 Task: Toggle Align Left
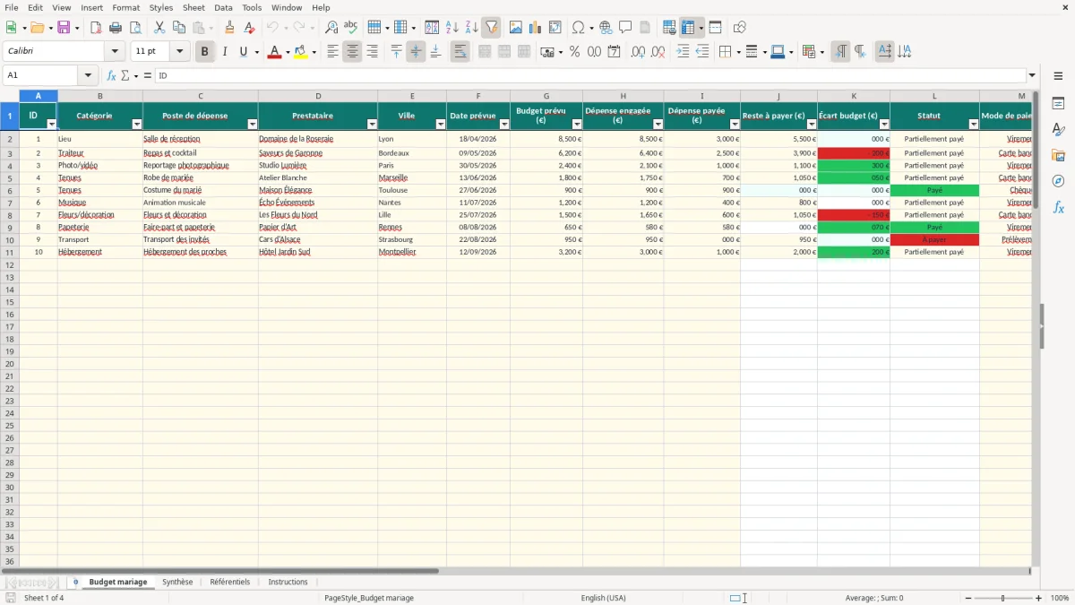pyautogui.click(x=332, y=52)
